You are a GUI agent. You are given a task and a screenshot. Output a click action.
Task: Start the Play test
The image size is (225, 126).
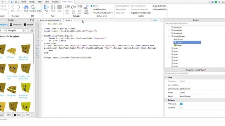tap(46, 7)
